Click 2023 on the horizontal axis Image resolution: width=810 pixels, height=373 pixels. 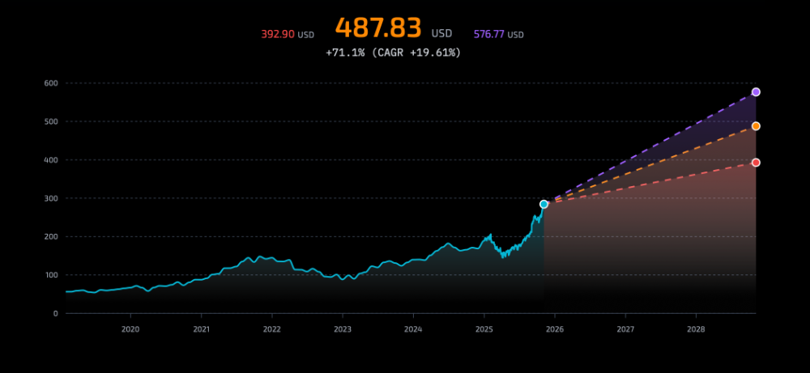pos(343,329)
